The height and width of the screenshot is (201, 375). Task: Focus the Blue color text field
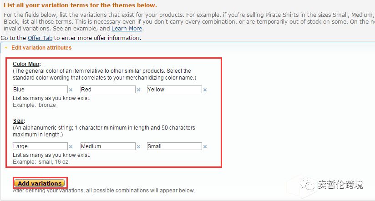click(40, 90)
